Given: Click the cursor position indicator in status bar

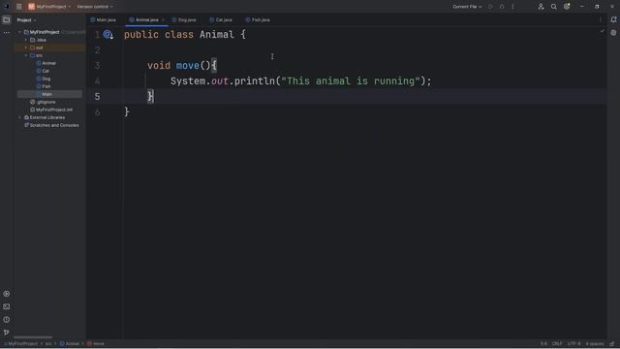Looking at the screenshot, I should (543, 344).
